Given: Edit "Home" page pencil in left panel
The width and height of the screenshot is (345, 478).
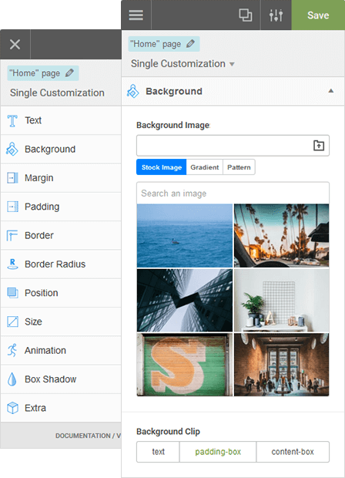Looking at the screenshot, I should [69, 73].
